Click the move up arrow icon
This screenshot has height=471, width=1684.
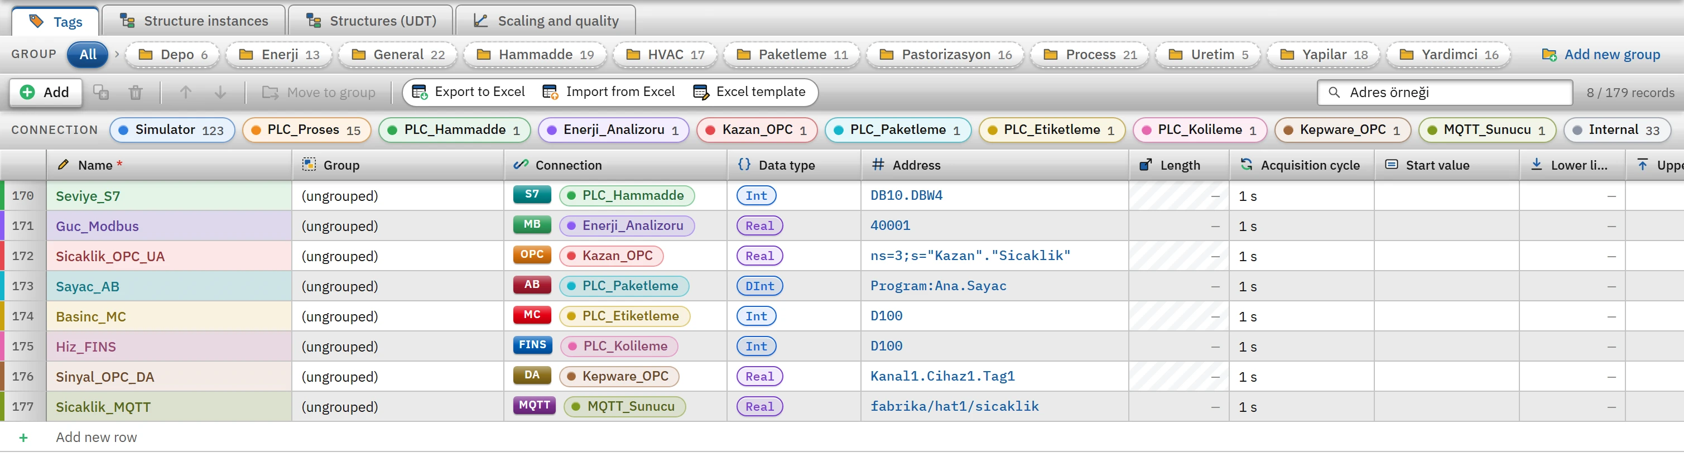pos(186,92)
